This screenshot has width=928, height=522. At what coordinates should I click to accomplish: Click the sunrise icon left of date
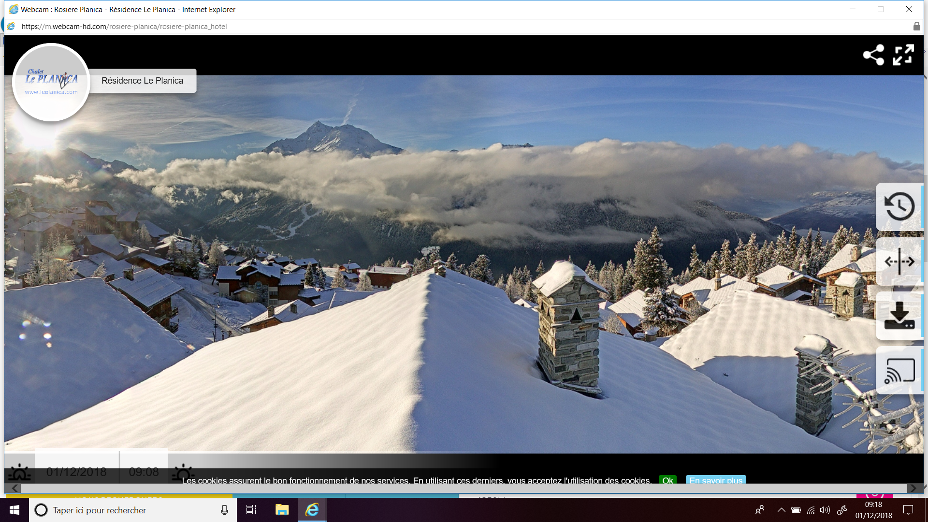click(x=20, y=472)
